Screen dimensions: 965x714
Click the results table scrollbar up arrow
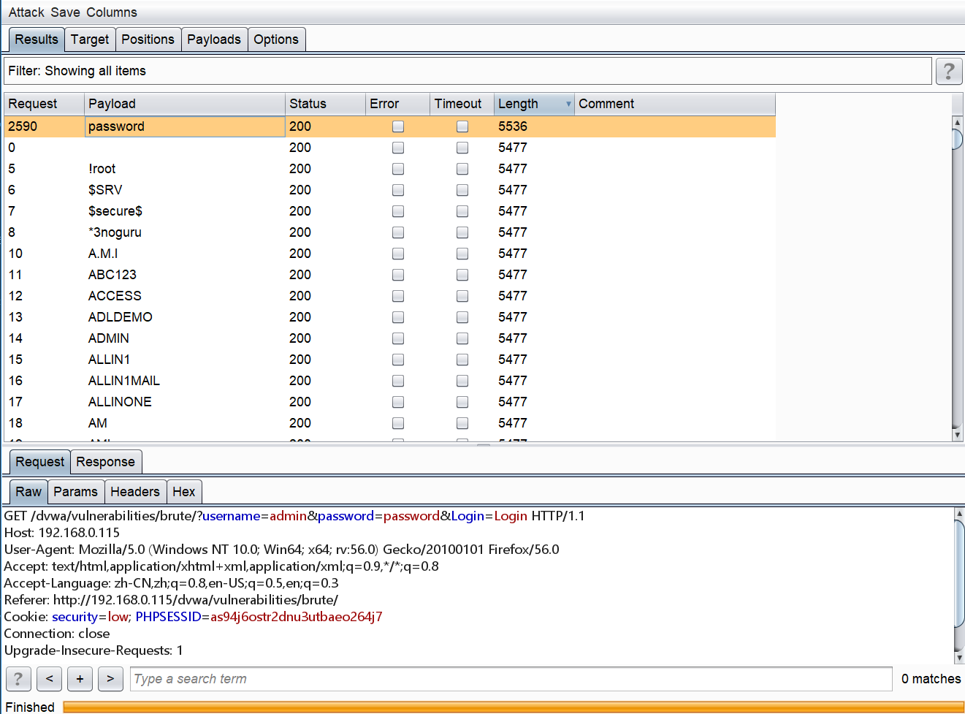(x=958, y=121)
